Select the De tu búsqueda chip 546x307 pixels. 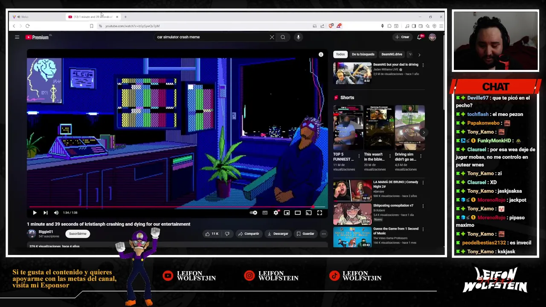click(x=363, y=54)
